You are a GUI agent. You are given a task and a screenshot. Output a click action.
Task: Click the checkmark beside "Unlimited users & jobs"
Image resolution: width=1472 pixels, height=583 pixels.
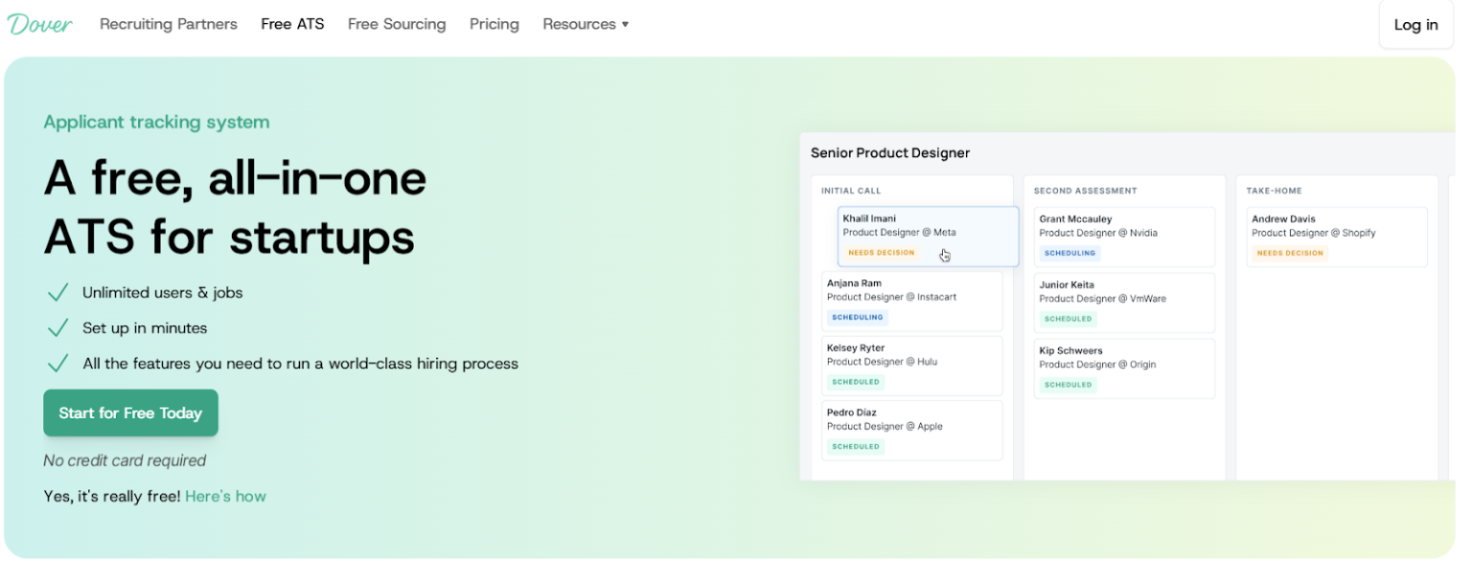[x=57, y=291]
